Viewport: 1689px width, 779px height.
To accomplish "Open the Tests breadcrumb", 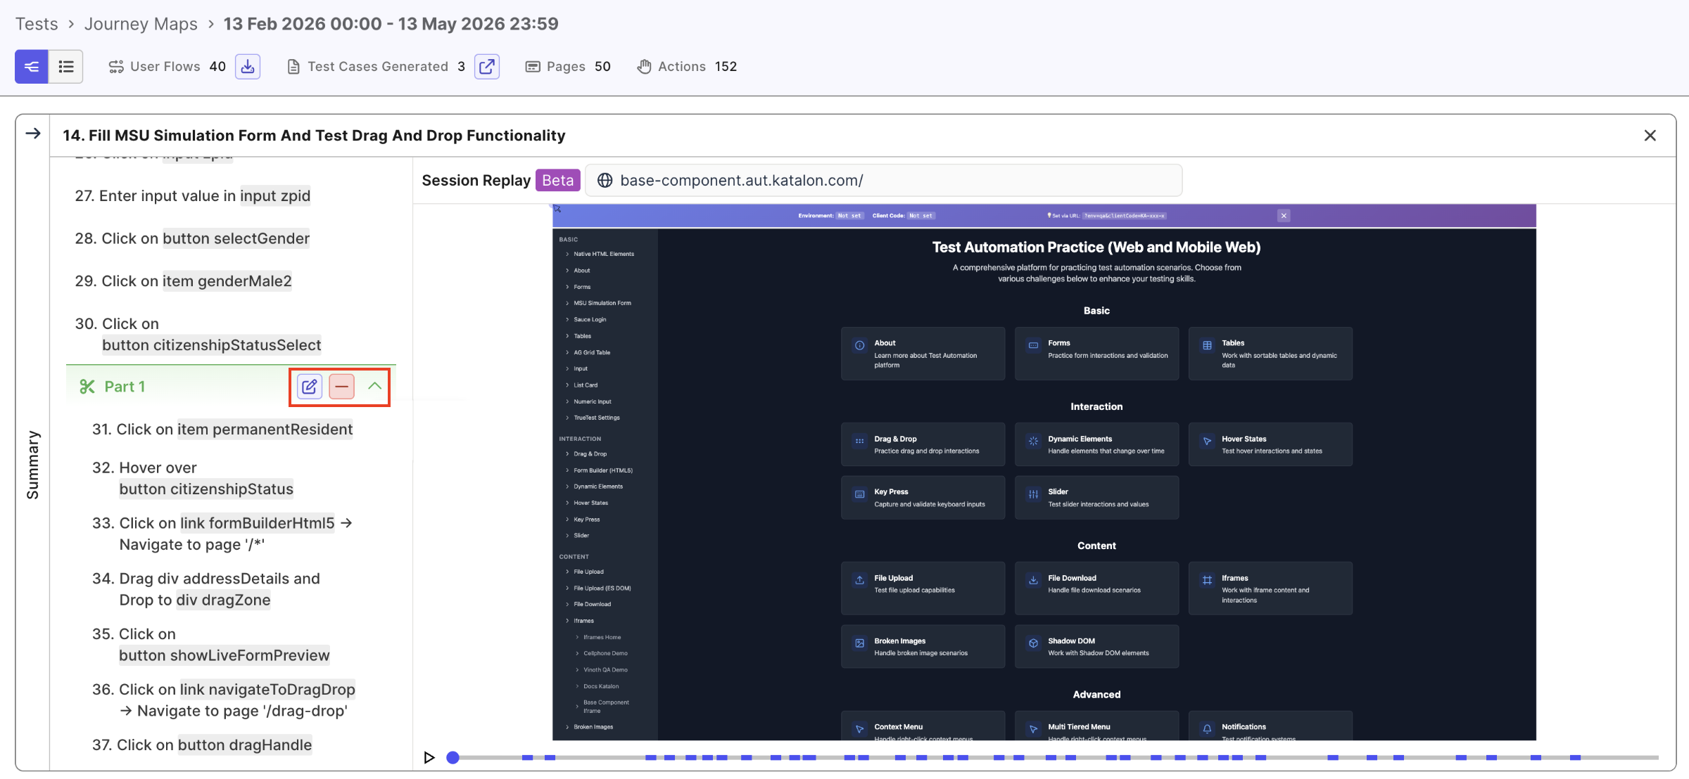I will tap(37, 24).
